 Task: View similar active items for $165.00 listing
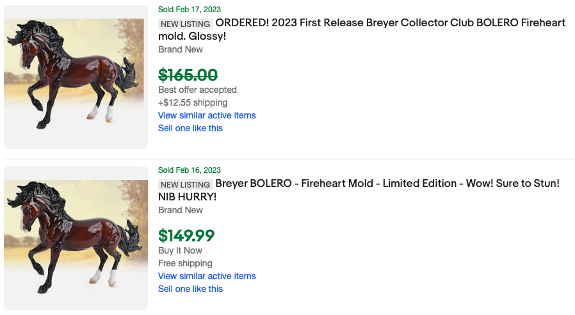click(207, 115)
